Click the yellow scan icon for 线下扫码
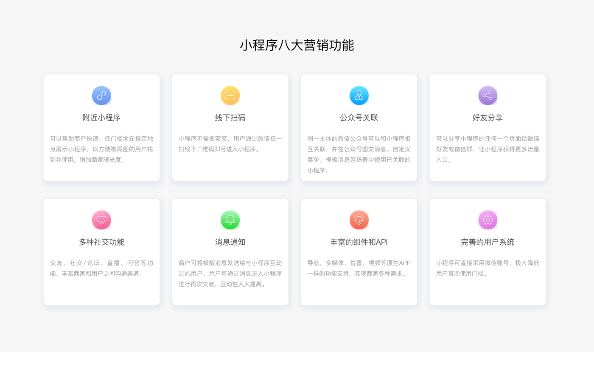This screenshot has width=594, height=365. pyautogui.click(x=230, y=95)
